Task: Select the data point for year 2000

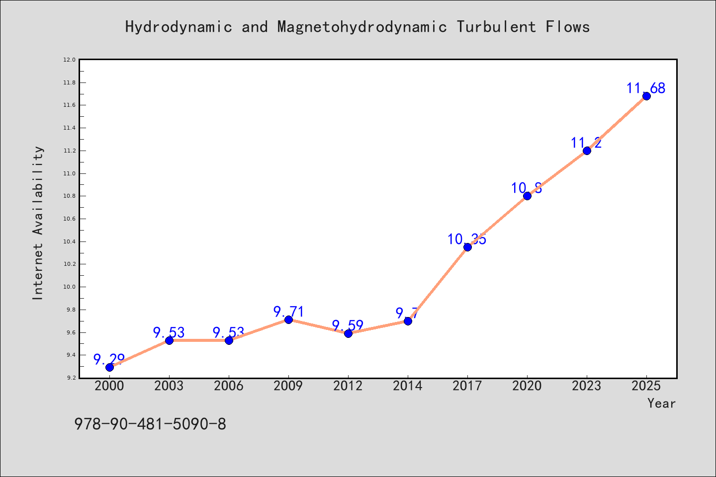Action: (109, 367)
